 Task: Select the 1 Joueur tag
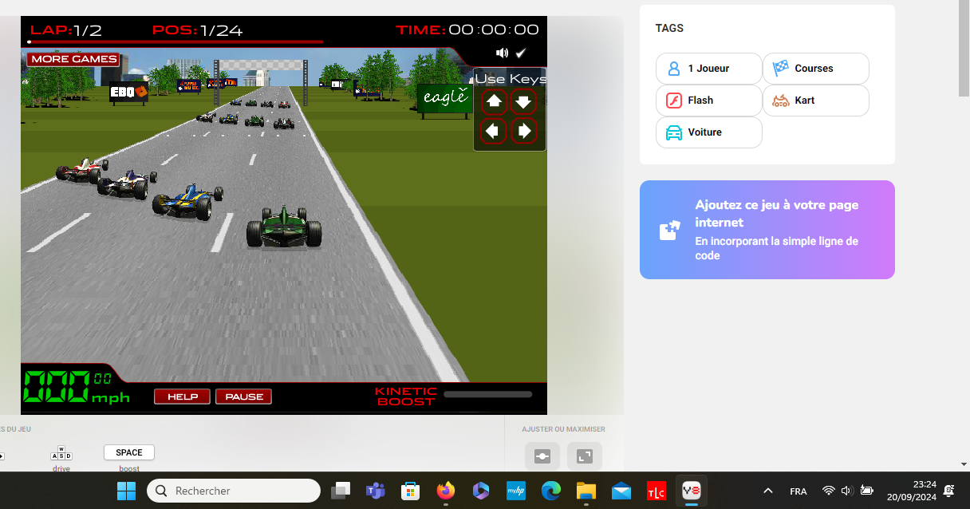(708, 69)
